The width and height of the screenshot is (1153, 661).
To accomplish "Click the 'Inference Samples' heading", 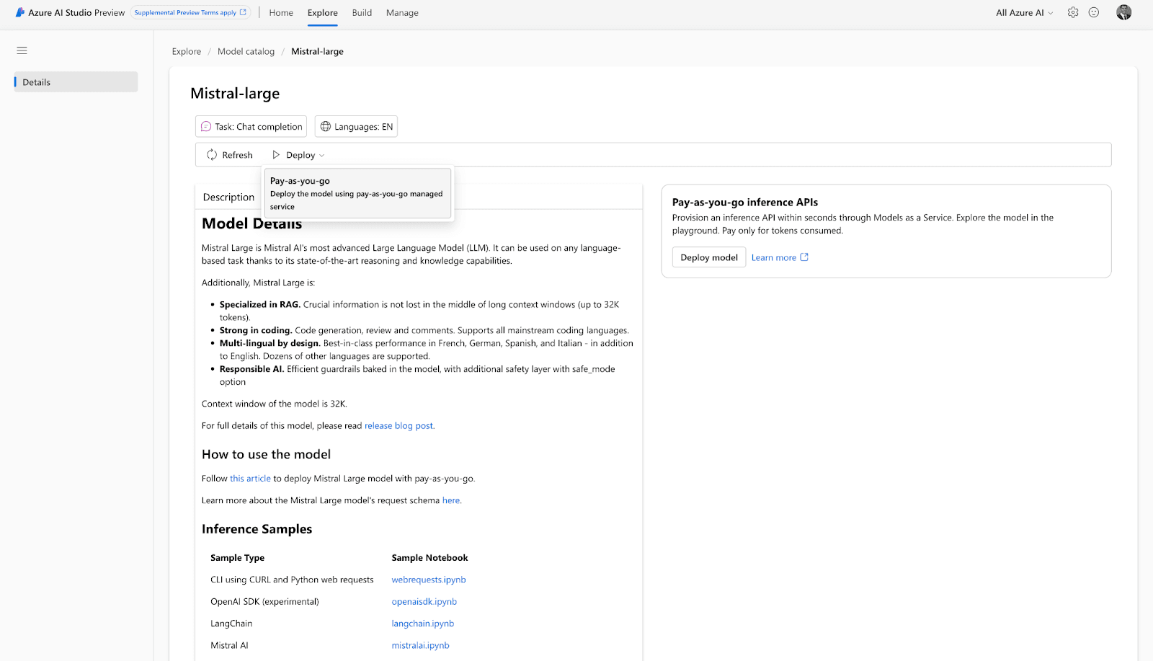I will click(x=257, y=529).
